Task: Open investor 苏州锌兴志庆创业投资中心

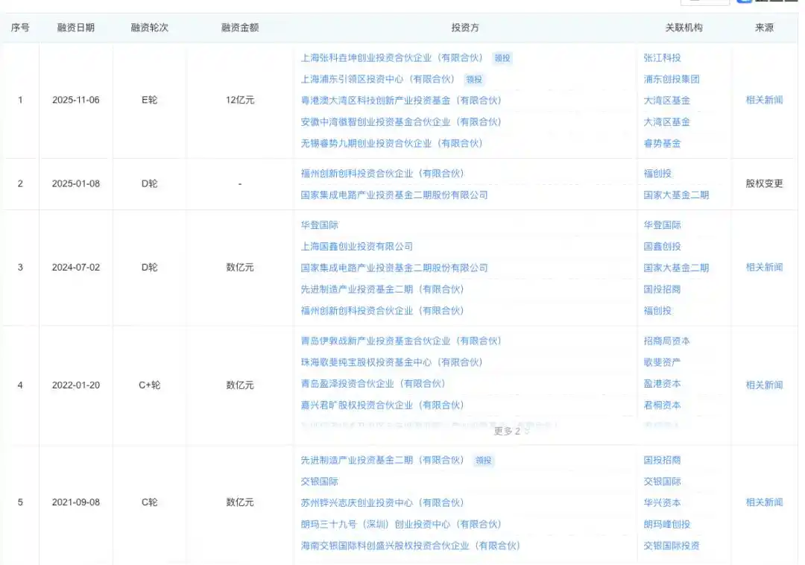Action: 382,503
